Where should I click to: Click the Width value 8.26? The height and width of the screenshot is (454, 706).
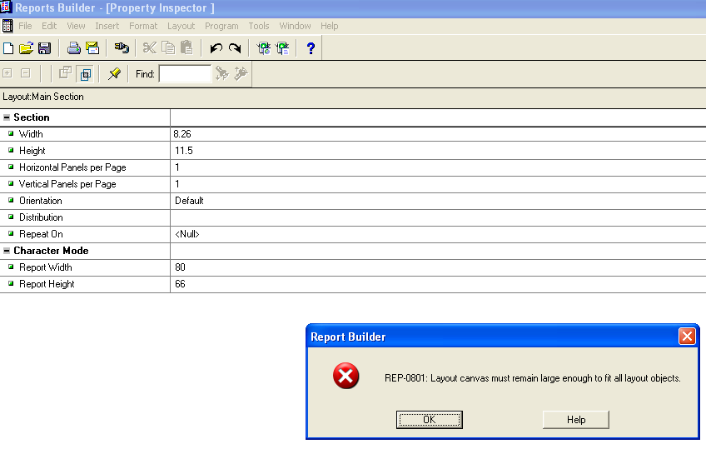pos(181,134)
